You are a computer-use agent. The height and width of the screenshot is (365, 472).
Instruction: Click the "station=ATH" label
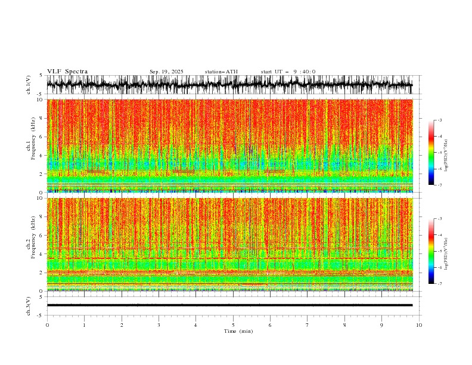[221, 72]
